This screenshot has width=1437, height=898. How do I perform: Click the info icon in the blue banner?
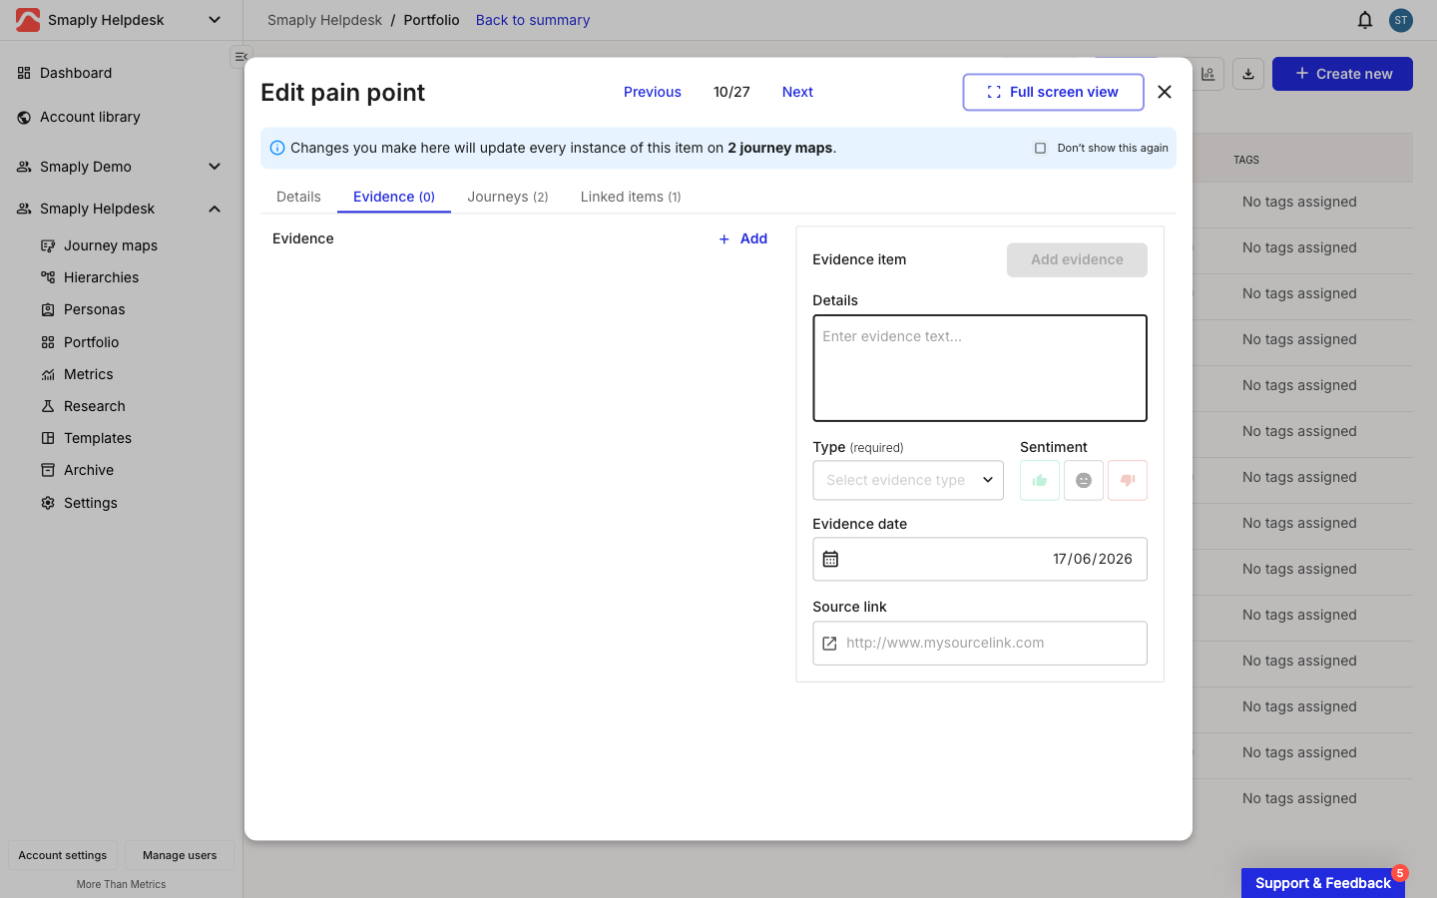[277, 148]
